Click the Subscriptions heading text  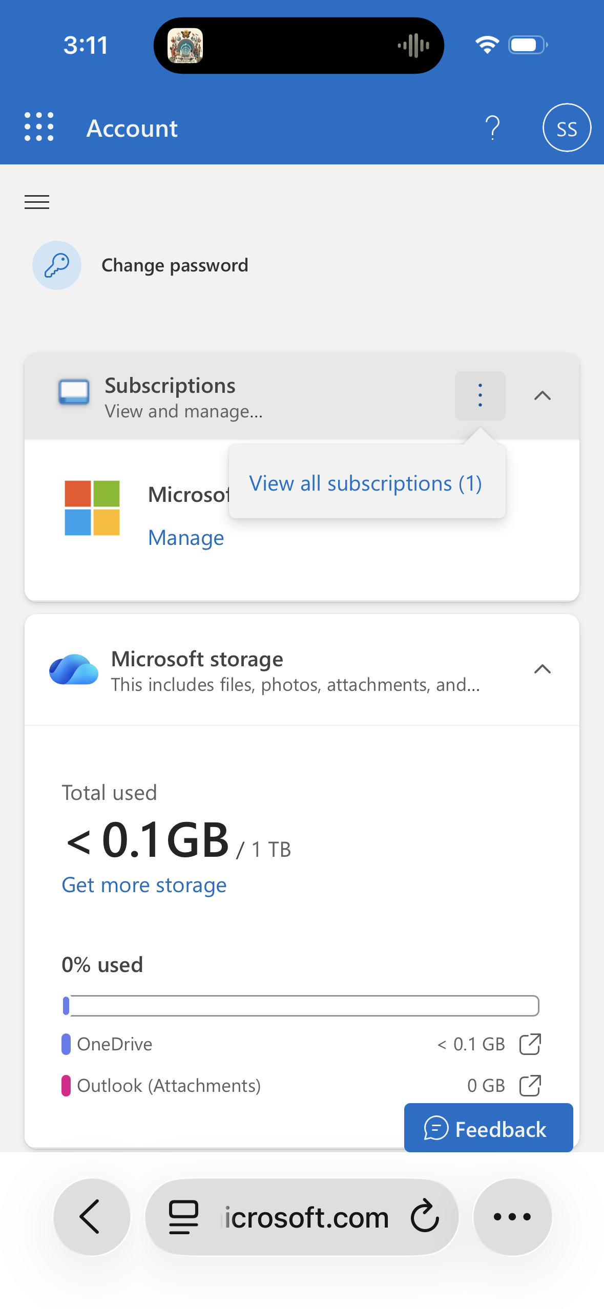(170, 386)
